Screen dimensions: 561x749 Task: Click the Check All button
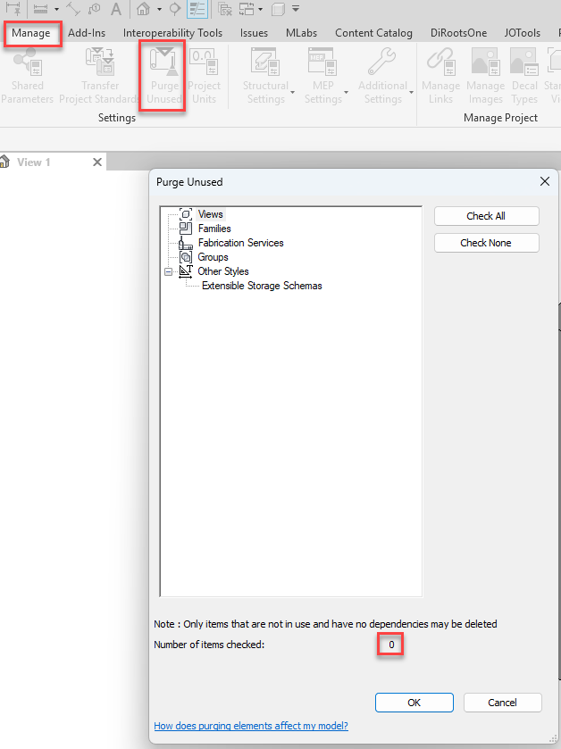(x=487, y=216)
